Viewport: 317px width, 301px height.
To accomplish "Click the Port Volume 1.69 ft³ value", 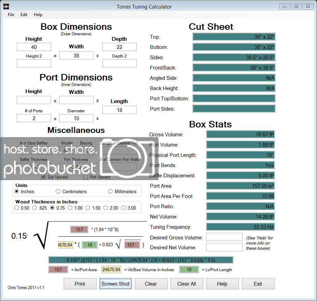I will (240, 145).
